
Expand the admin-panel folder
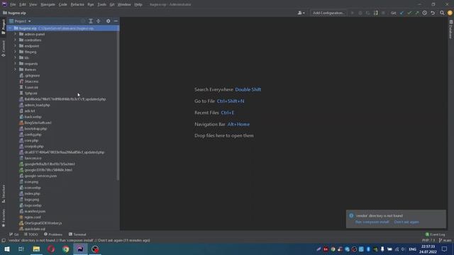click(16, 34)
